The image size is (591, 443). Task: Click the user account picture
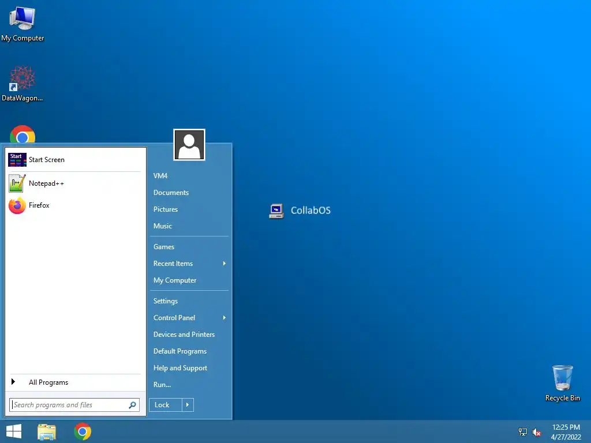coord(189,145)
